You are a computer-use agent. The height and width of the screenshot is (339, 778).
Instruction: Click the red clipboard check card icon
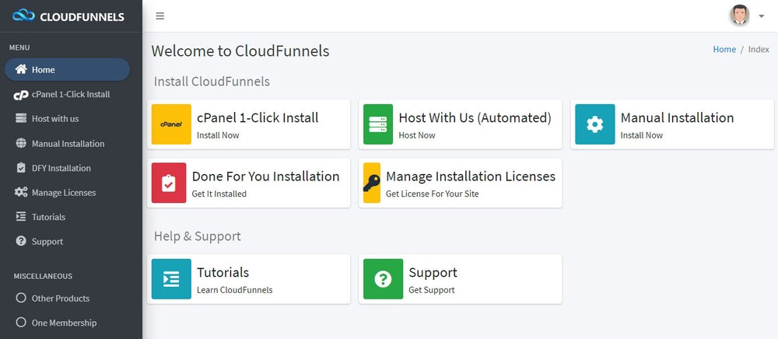pos(169,183)
